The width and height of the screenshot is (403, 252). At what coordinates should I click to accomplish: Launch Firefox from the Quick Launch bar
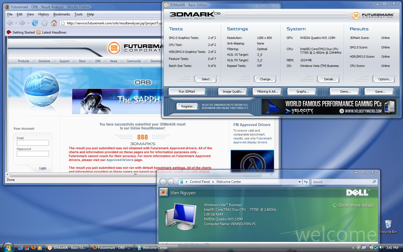coord(33,248)
